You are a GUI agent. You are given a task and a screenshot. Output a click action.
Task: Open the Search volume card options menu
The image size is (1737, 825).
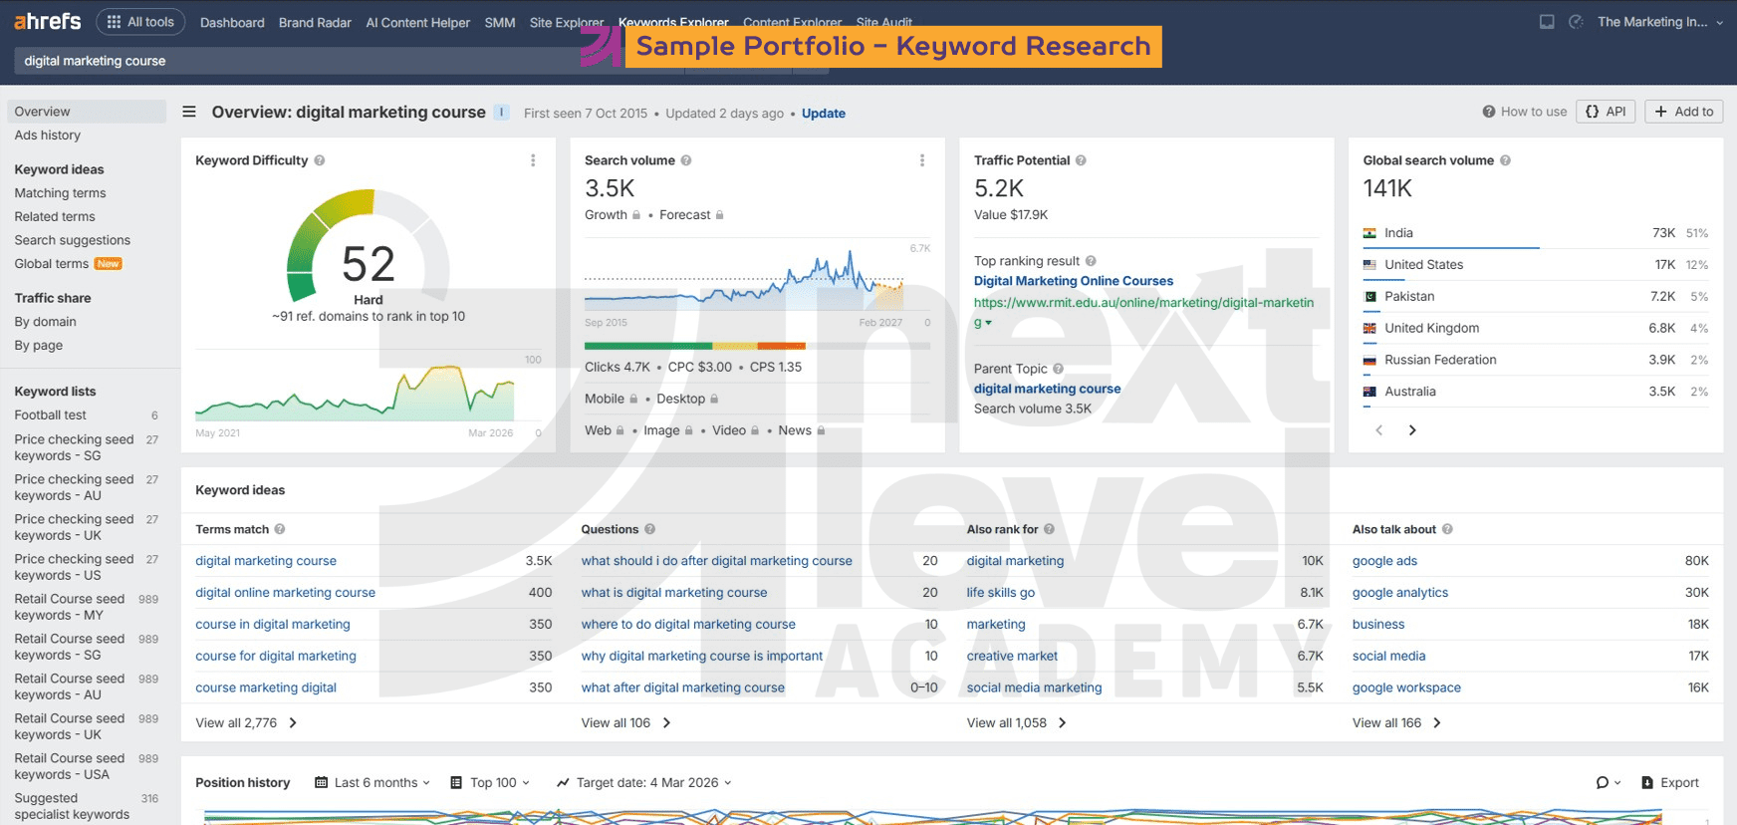coord(922,160)
